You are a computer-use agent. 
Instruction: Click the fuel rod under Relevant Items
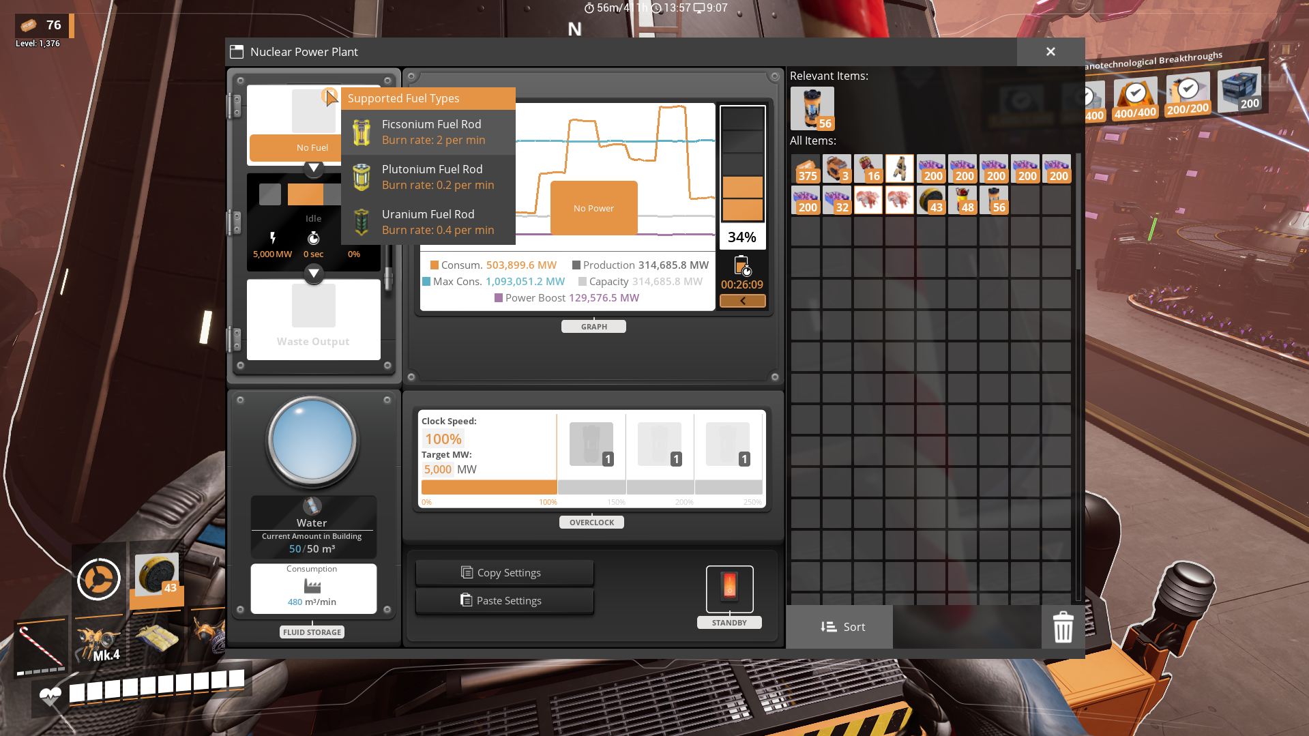(812, 108)
